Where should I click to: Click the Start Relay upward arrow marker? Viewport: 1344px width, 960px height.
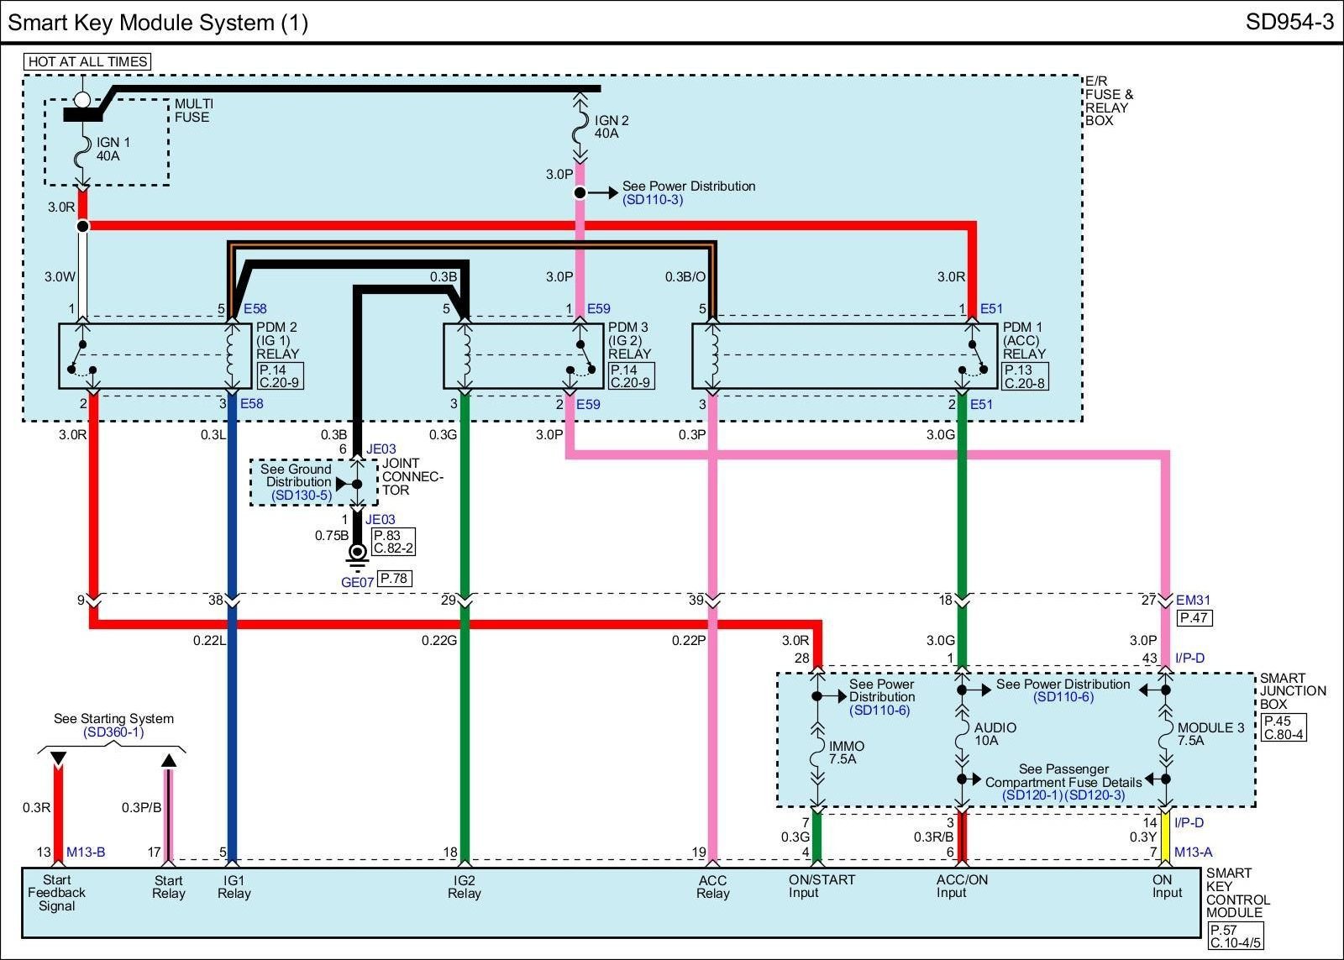pyautogui.click(x=169, y=760)
